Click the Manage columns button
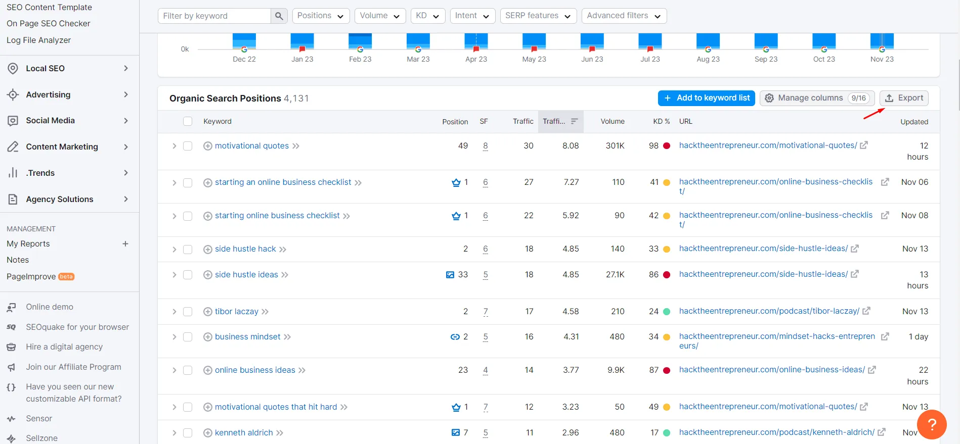This screenshot has height=444, width=960. pos(817,98)
